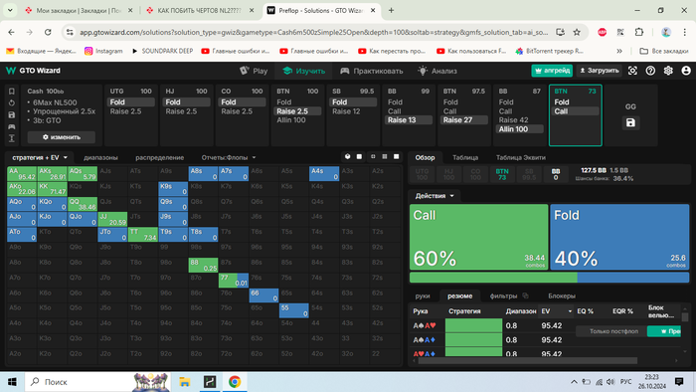696x392 pixels.
Task: Select the BTN 73 position chip
Action: pos(502,174)
